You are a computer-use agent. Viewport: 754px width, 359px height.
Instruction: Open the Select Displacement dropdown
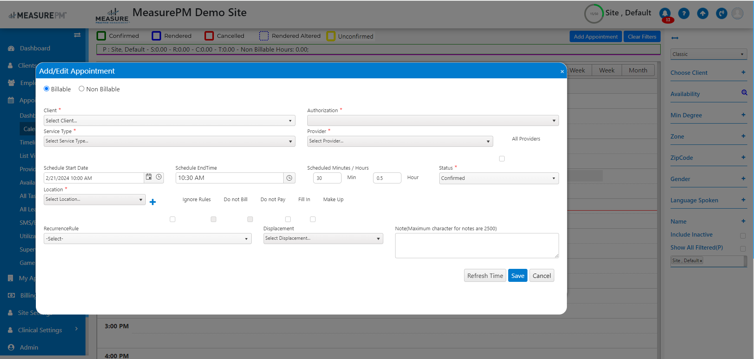coord(323,239)
